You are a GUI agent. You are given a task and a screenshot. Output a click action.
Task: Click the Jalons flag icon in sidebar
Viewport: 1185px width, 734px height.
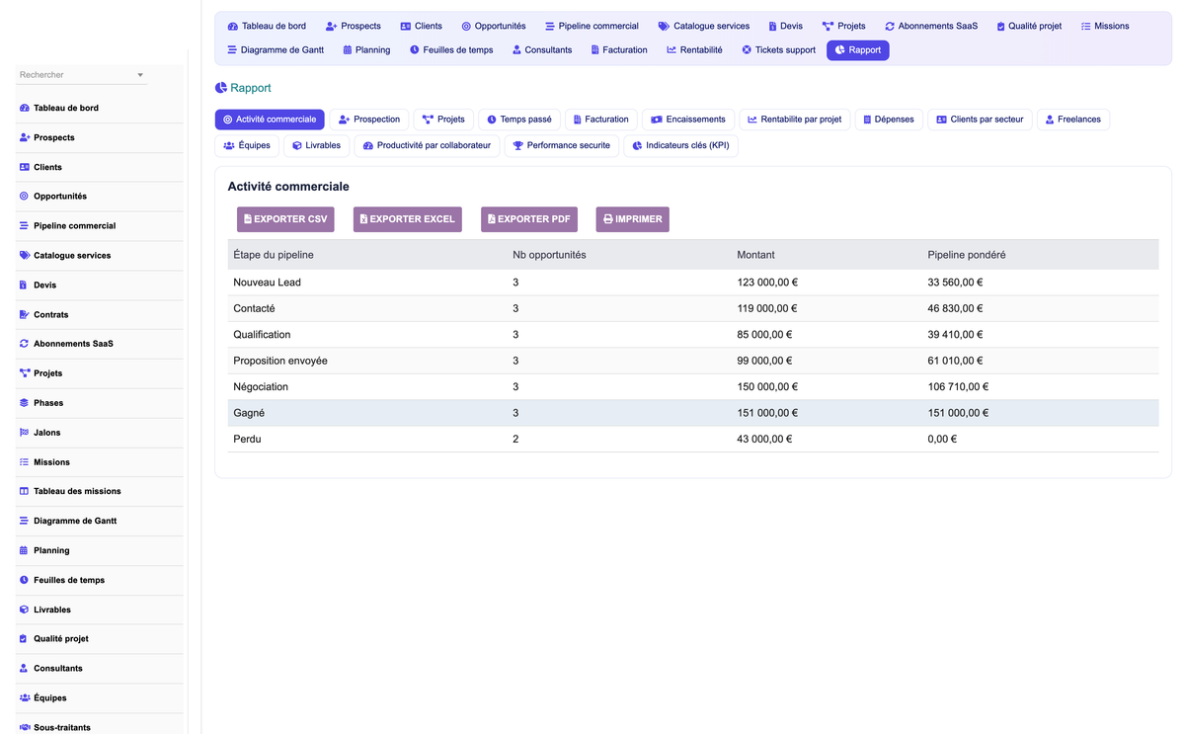[x=24, y=433]
